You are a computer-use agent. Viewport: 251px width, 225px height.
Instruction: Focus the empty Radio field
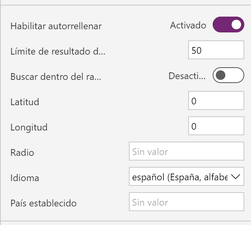point(187,151)
